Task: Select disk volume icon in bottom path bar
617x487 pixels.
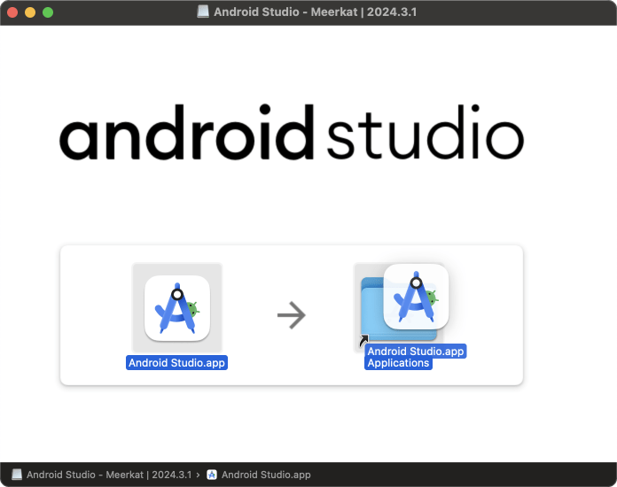Action: (x=17, y=475)
